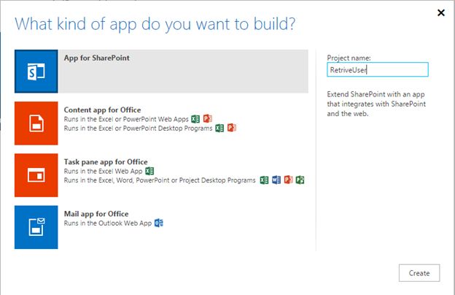Click the Mail app for Office tile icon
Viewport: 455px width, 295px height.
36,227
